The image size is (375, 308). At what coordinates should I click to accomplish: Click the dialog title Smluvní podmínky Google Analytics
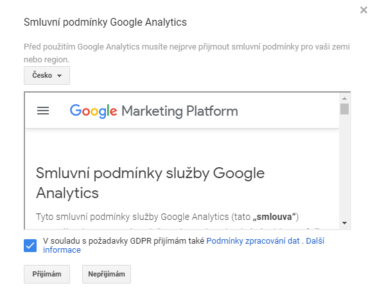(x=105, y=23)
